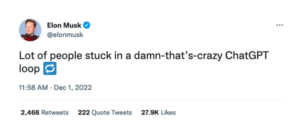
Task: Click the word ChatGPT in the tweet
Action: [x=247, y=56]
